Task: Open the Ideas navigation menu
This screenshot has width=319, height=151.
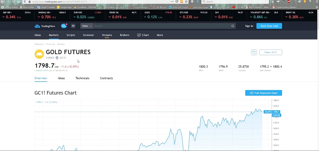Action: coord(38,35)
